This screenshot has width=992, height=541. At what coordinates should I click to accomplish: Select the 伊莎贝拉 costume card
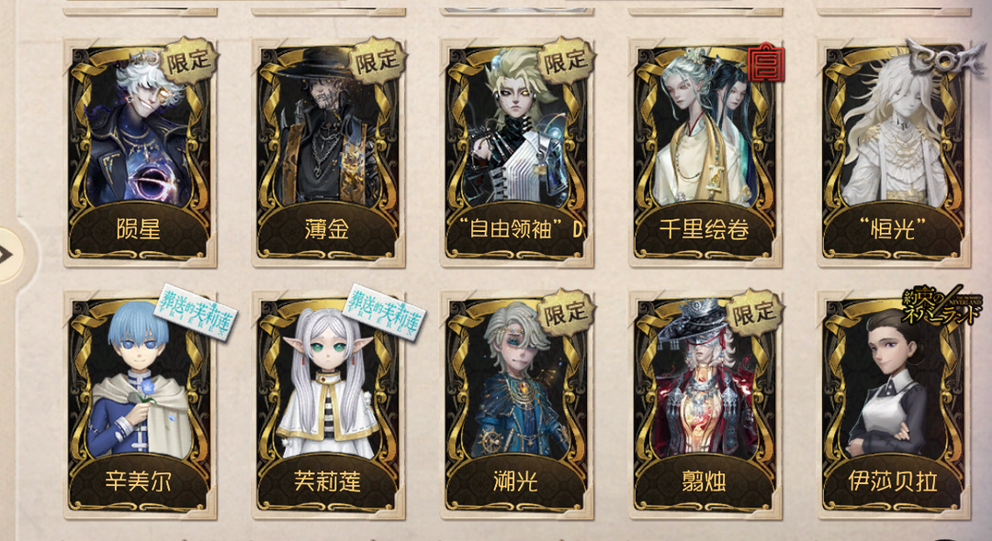[894, 405]
